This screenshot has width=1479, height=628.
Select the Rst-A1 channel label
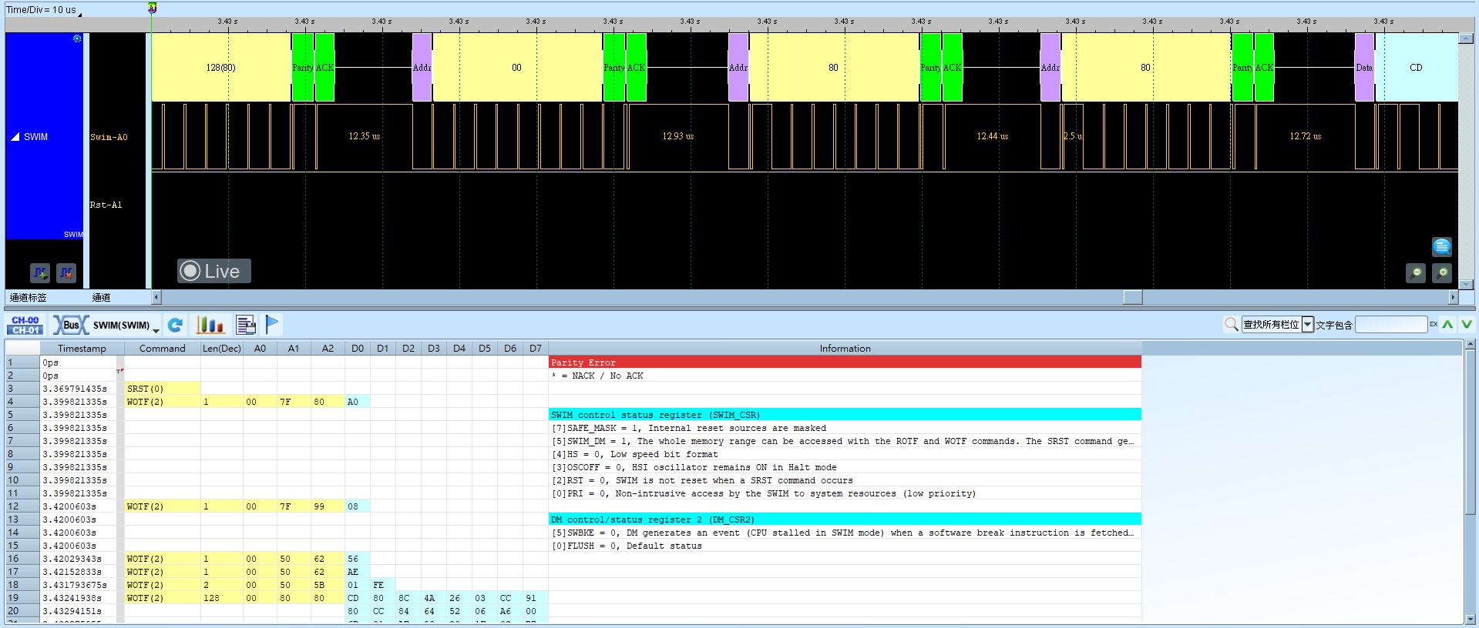pyautogui.click(x=106, y=205)
